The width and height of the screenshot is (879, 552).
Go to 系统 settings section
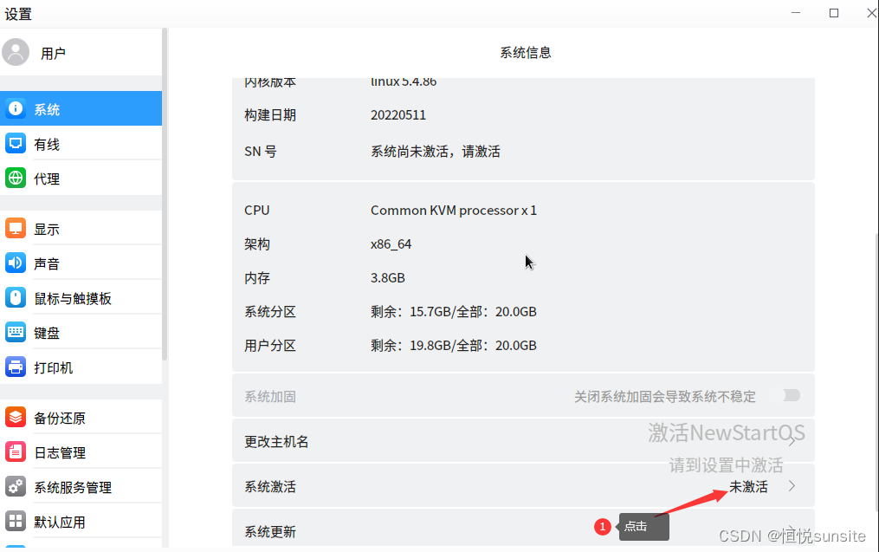pyautogui.click(x=81, y=108)
